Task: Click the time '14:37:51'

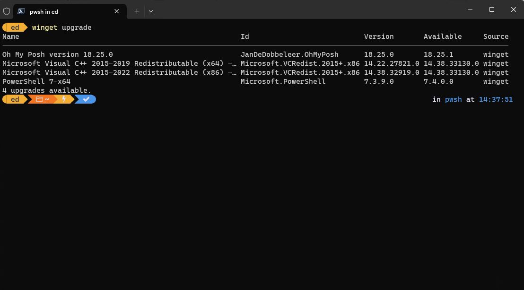Action: tap(496, 99)
